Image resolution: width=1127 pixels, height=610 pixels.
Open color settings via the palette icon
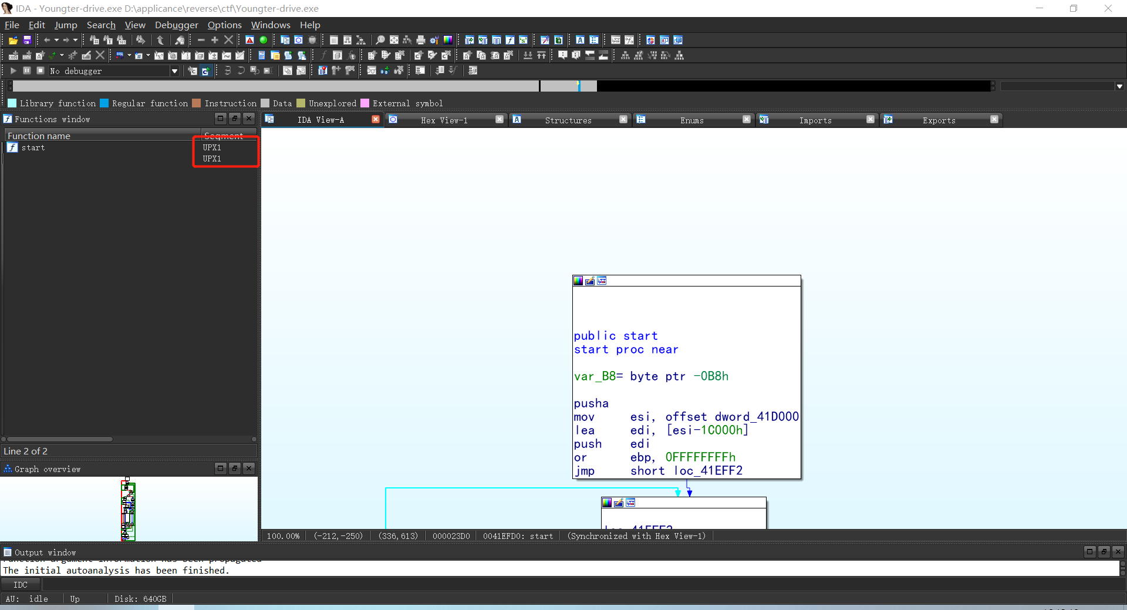pyautogui.click(x=447, y=40)
